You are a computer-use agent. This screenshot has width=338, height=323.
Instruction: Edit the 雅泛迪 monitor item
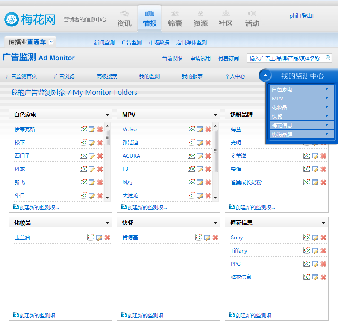click(200, 143)
